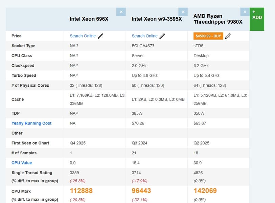Click the pencil icon for Xeon 696X price
Viewport: 275px width, 203px height.
(x=100, y=36)
